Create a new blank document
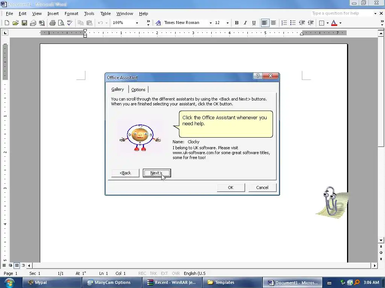Image resolution: width=385 pixels, height=288 pixels. [7, 23]
